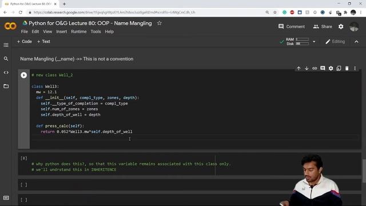Expand RAM and Disk connection dropdown
Viewport: 366px width, 206px height.
314,42
